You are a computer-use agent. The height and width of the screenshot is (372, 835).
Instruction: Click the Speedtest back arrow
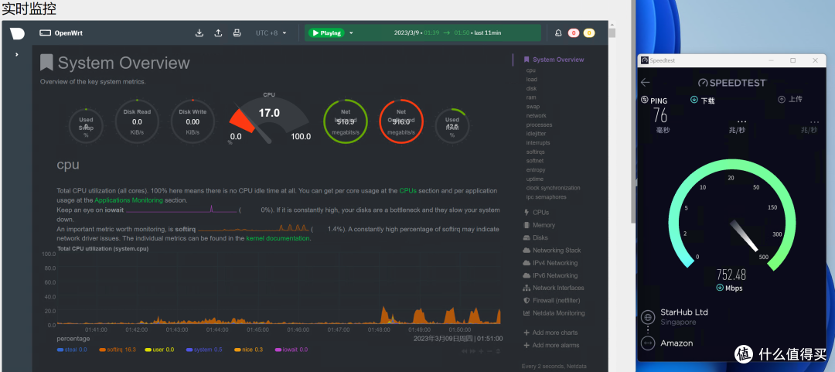click(x=646, y=82)
